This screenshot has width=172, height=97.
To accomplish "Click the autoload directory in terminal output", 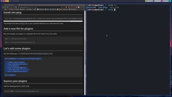I will (91, 8).
